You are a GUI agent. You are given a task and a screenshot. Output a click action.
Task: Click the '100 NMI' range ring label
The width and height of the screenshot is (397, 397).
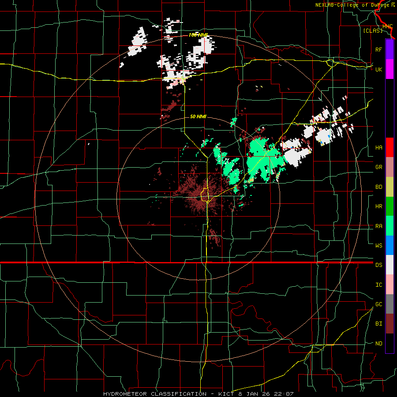click(198, 35)
